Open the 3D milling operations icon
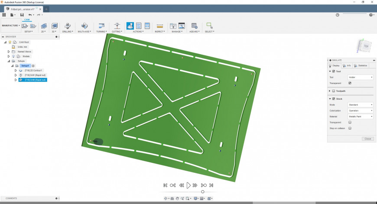This screenshot has height=204, width=377. click(55, 26)
